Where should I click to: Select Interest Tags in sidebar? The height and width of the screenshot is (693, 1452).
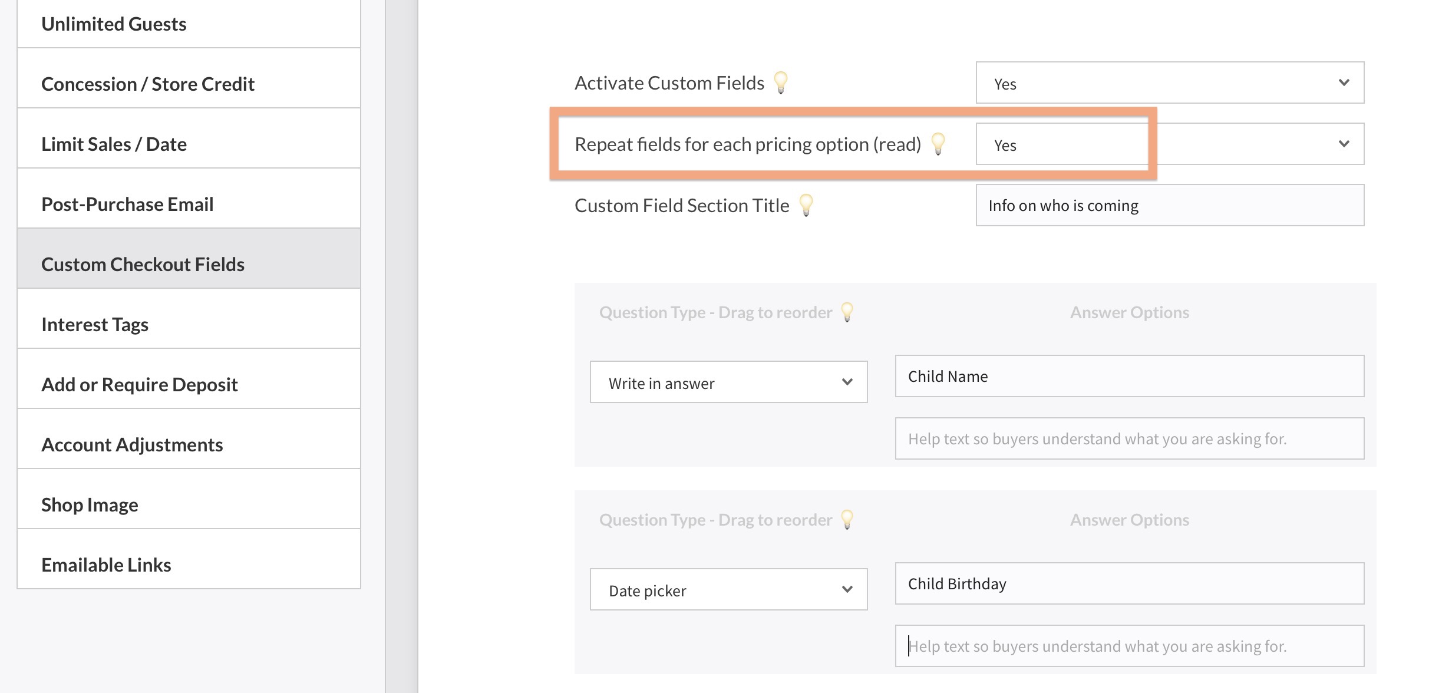coord(189,325)
